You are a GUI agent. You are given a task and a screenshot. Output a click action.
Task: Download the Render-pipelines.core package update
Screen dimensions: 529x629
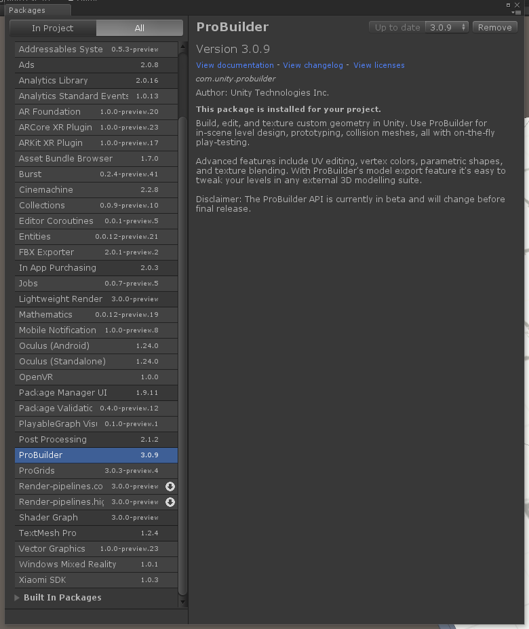pyautogui.click(x=170, y=487)
